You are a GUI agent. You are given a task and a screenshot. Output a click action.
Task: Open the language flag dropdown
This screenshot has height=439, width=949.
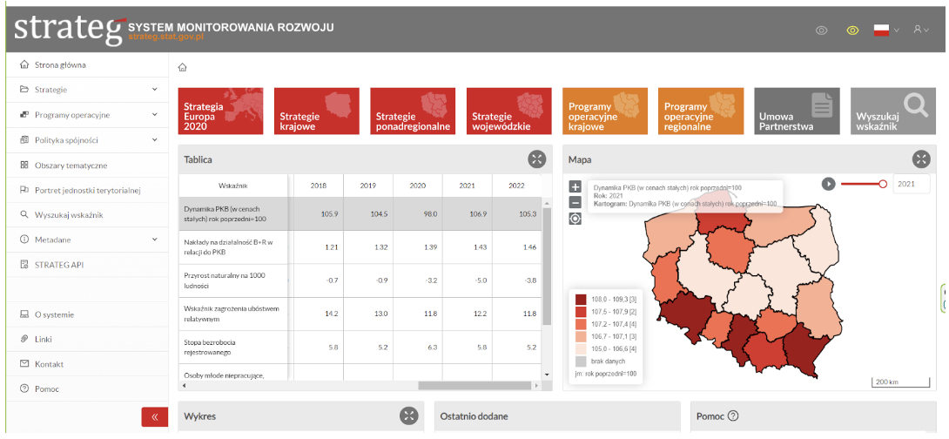point(886,30)
